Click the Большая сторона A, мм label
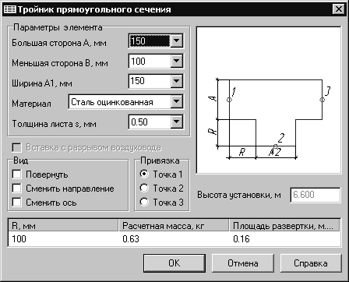The width and height of the screenshot is (349, 282). coord(59,43)
